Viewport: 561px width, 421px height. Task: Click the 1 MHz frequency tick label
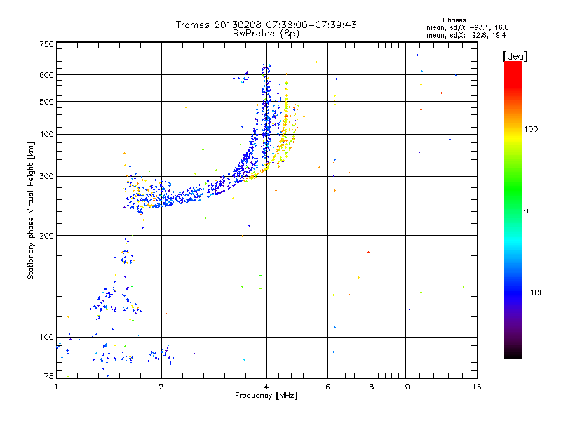(56, 387)
